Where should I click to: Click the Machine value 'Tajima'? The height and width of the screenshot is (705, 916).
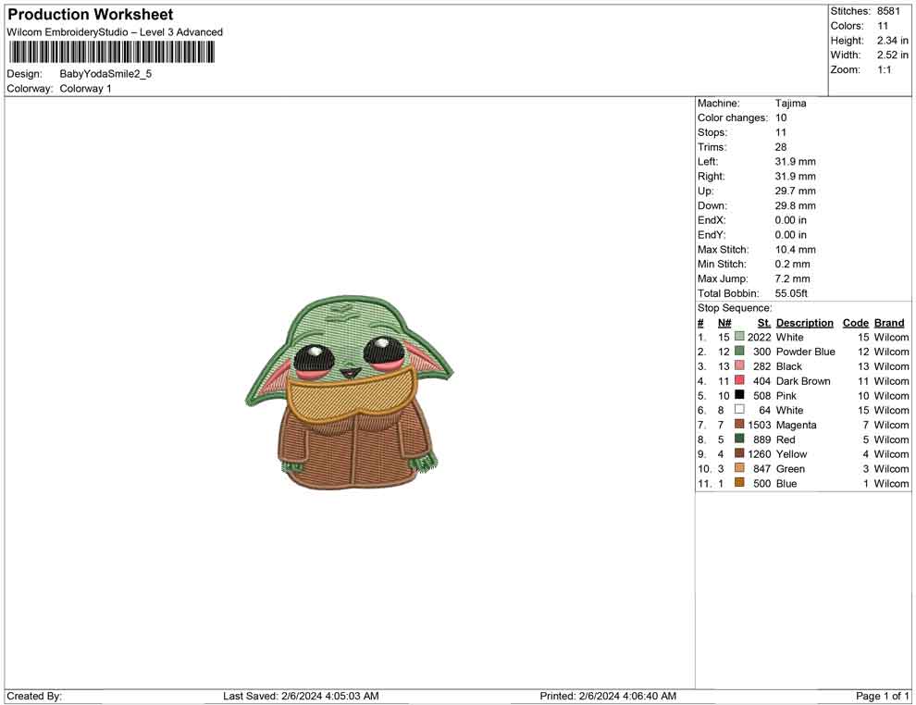coord(790,104)
